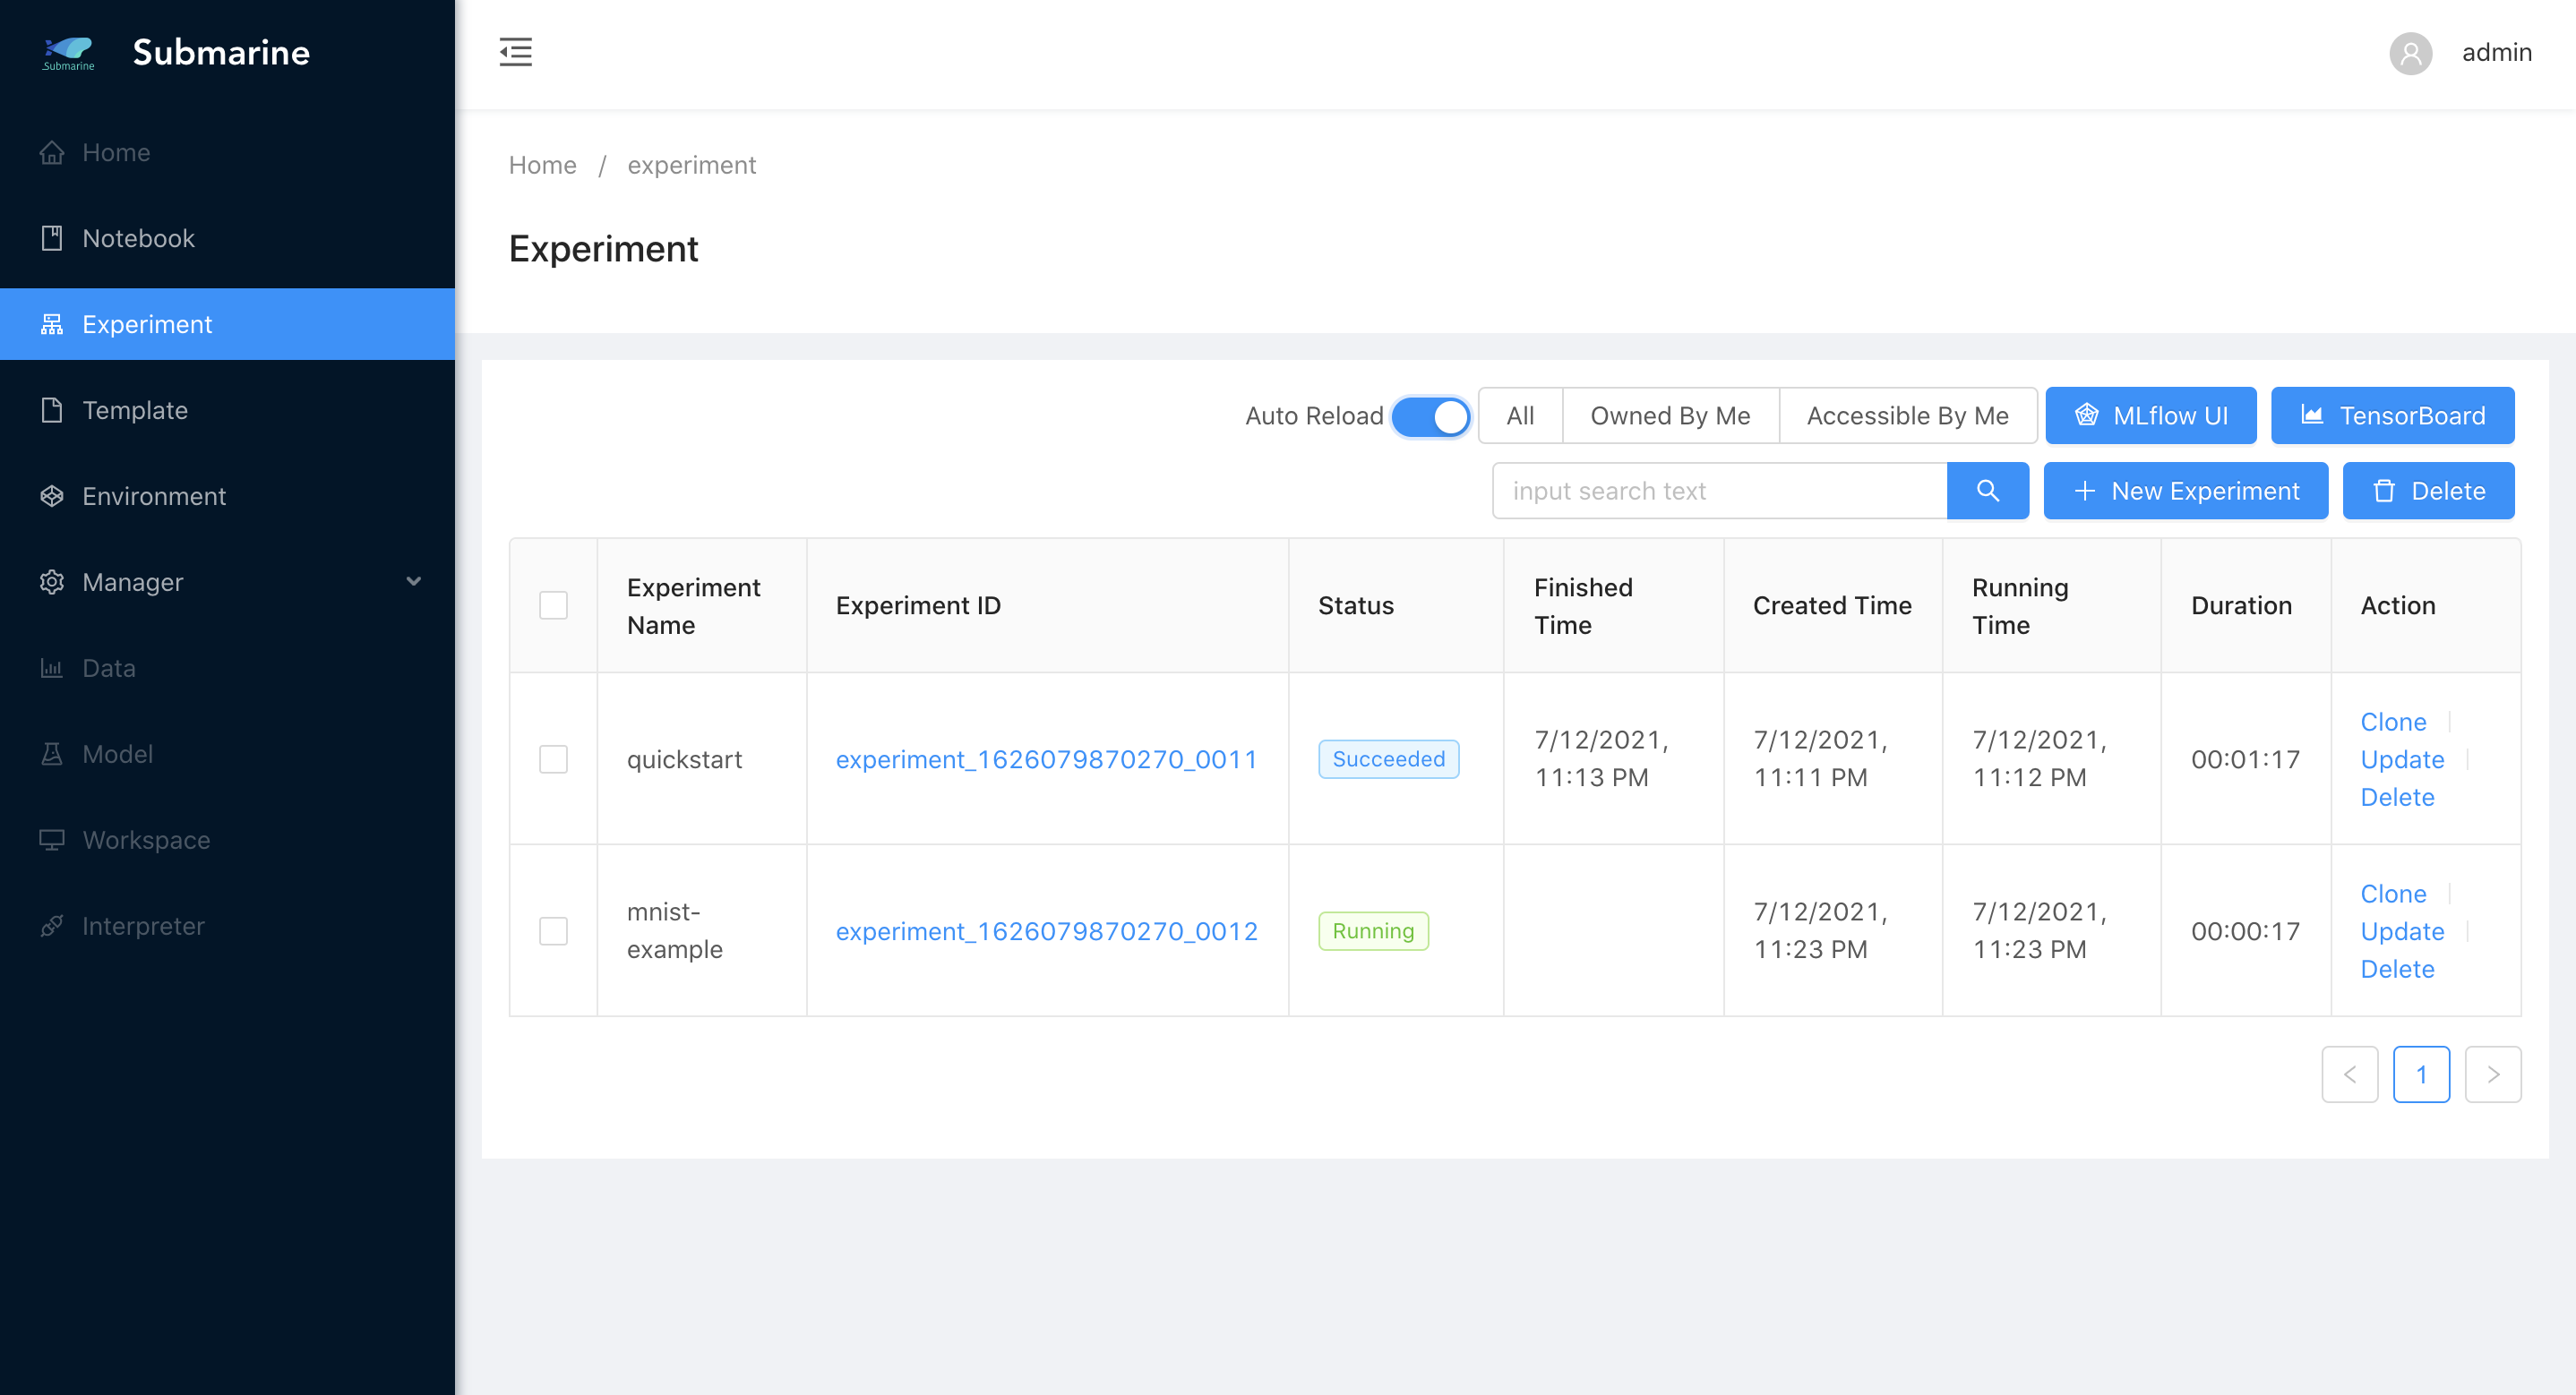The width and height of the screenshot is (2576, 1395).
Task: Launch TensorBoard from the toolbar
Action: [2392, 416]
